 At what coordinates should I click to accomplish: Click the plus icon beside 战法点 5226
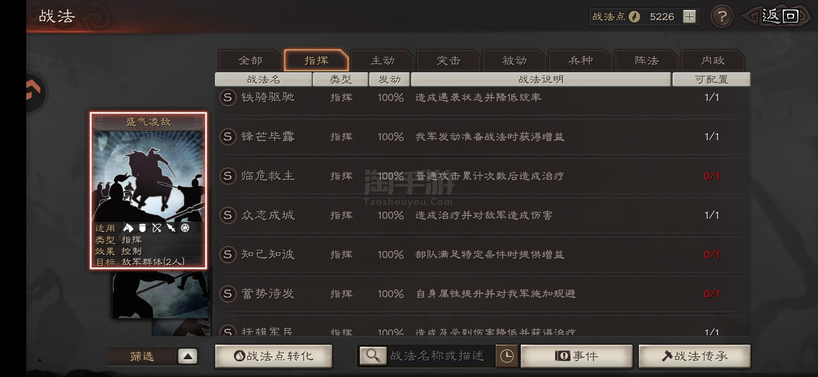689,17
